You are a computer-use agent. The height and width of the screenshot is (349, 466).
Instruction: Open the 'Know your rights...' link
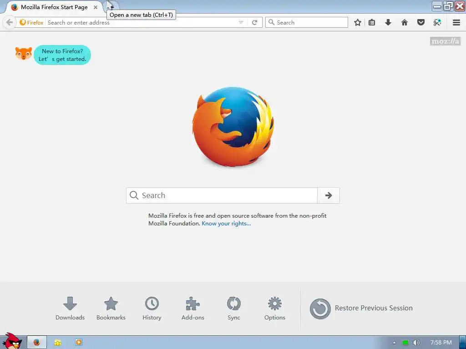(226, 224)
